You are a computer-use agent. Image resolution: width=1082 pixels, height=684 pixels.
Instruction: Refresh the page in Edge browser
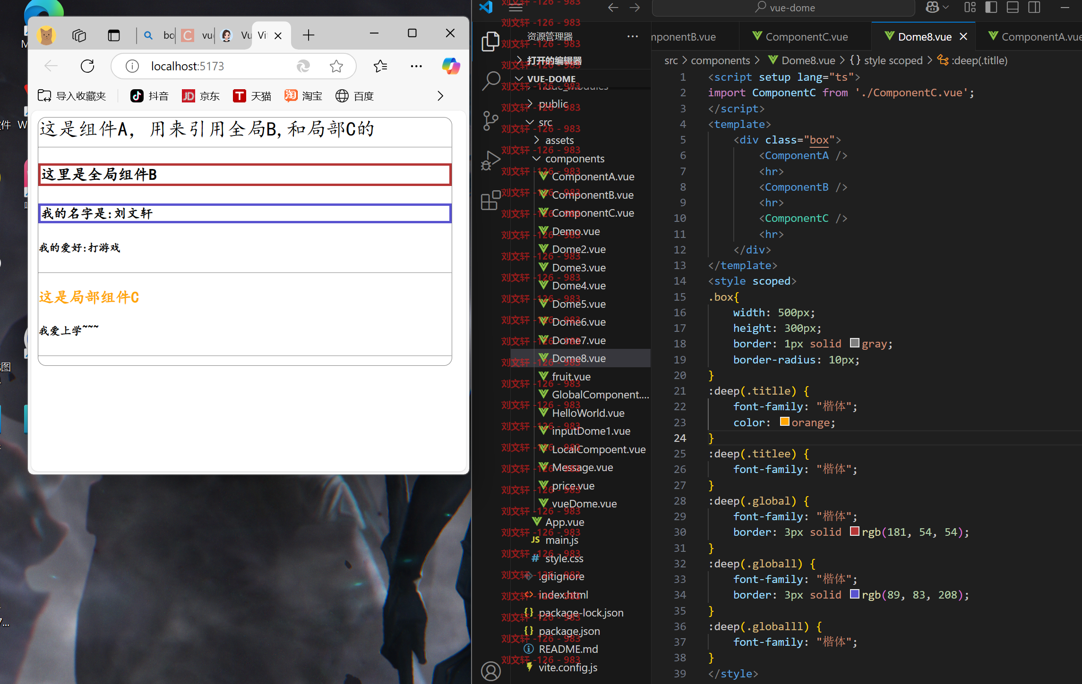click(x=87, y=66)
